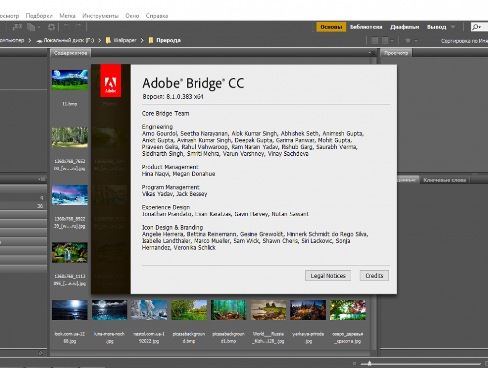Click the thumbnail quality browse icon
This screenshot has width=488, height=368.
(x=375, y=40)
